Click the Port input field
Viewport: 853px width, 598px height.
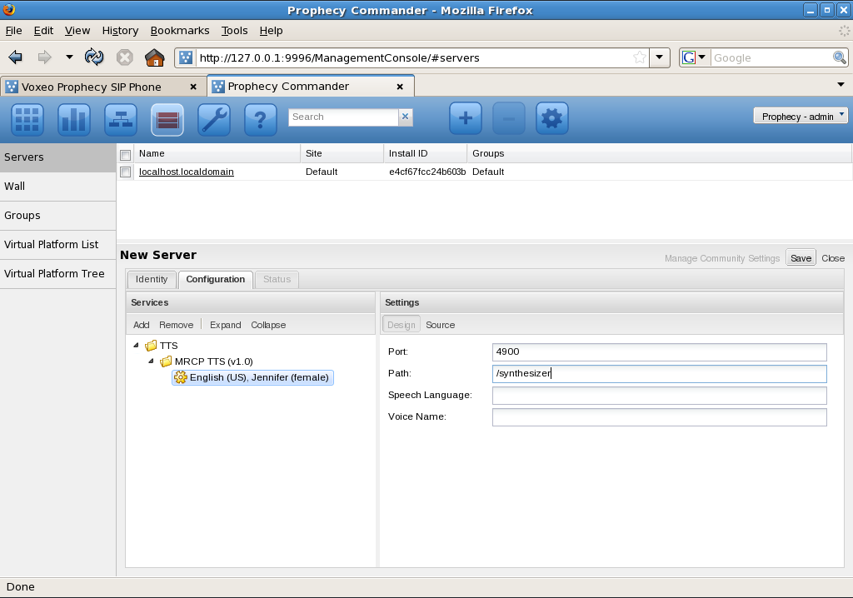[660, 352]
